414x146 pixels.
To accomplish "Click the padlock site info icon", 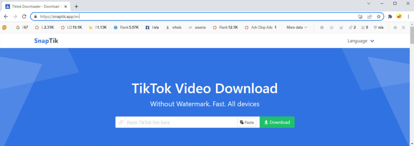I will coord(36,16).
